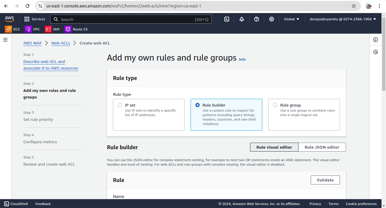Expand the Global region dropdown

coord(291,19)
